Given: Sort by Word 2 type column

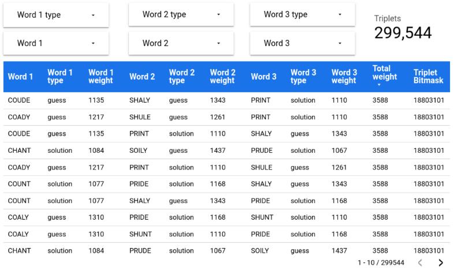Looking at the screenshot, I should pyautogui.click(x=181, y=77).
